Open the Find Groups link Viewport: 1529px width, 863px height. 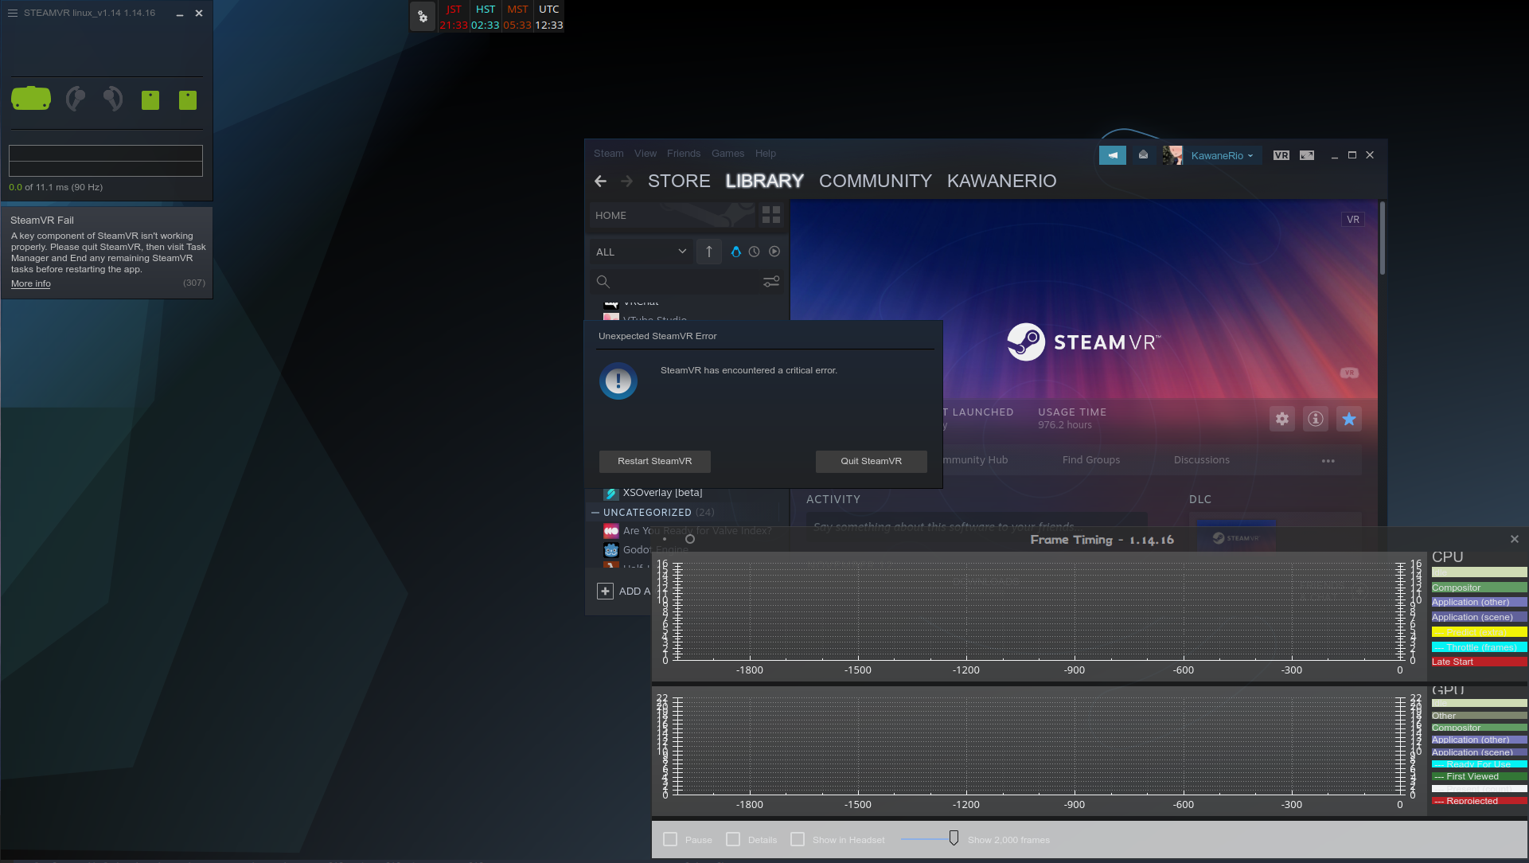(1091, 460)
